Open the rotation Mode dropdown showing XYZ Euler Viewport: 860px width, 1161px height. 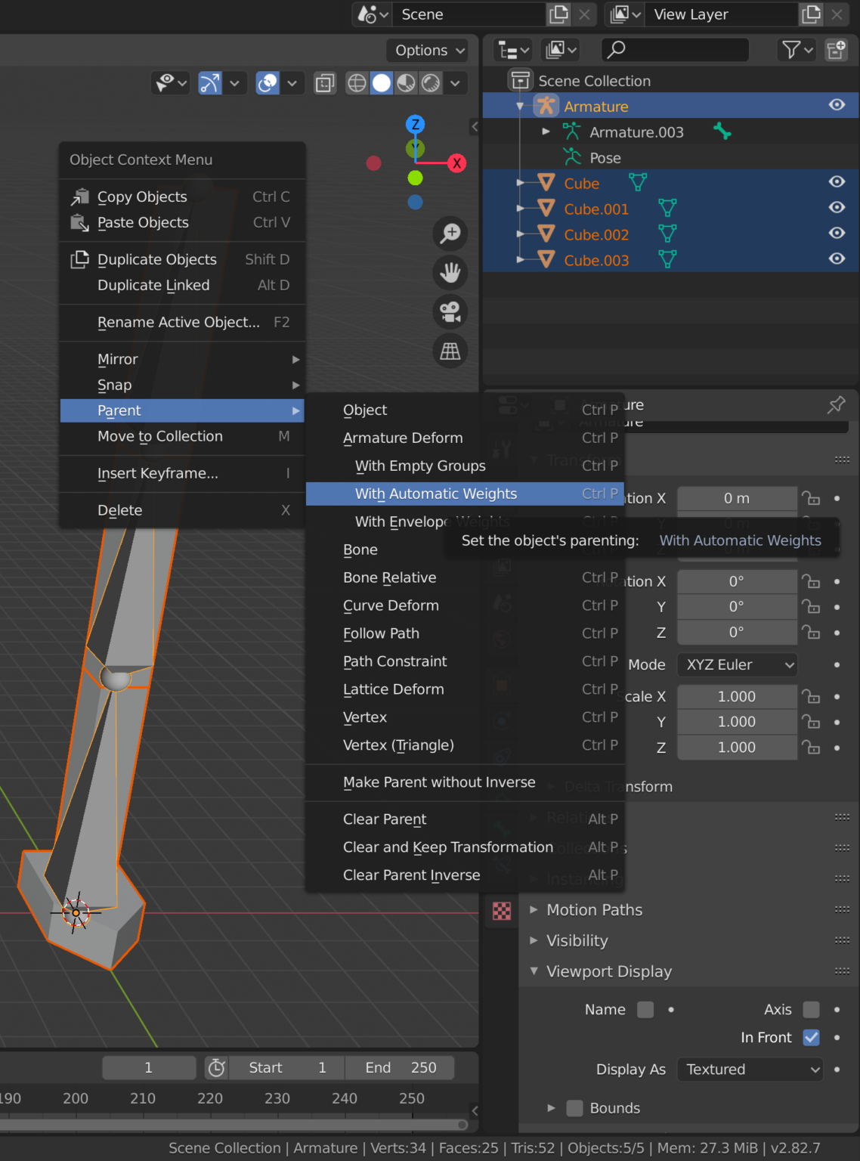click(736, 664)
